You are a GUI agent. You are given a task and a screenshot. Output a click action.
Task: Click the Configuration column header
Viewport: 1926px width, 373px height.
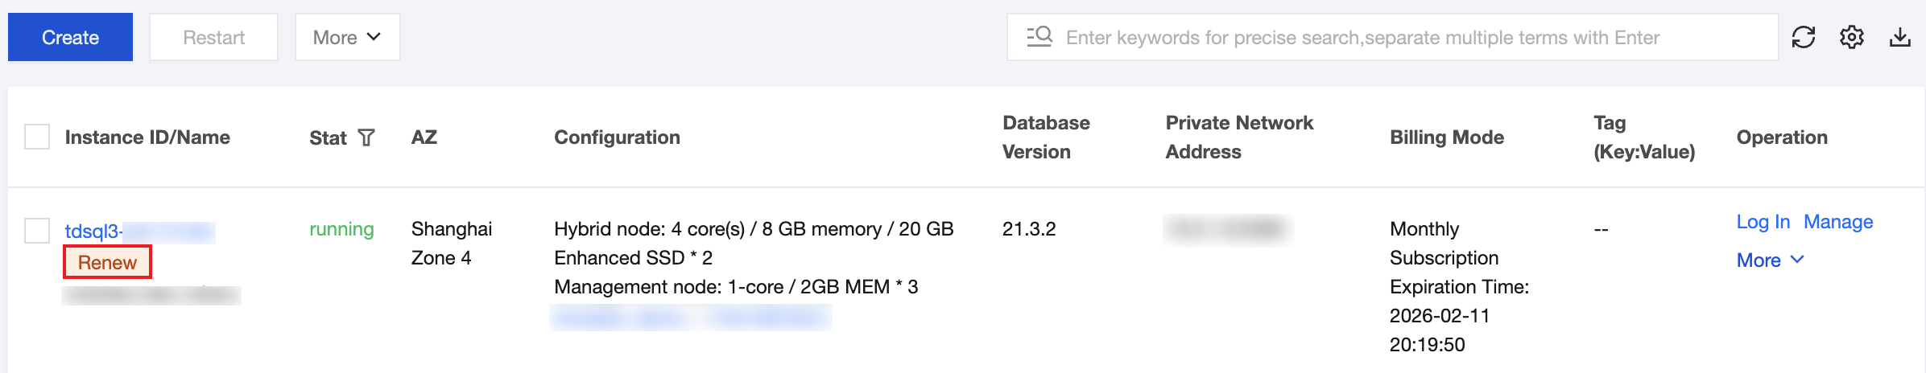[617, 137]
